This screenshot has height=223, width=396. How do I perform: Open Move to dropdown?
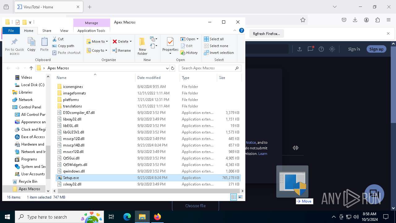click(x=97, y=42)
